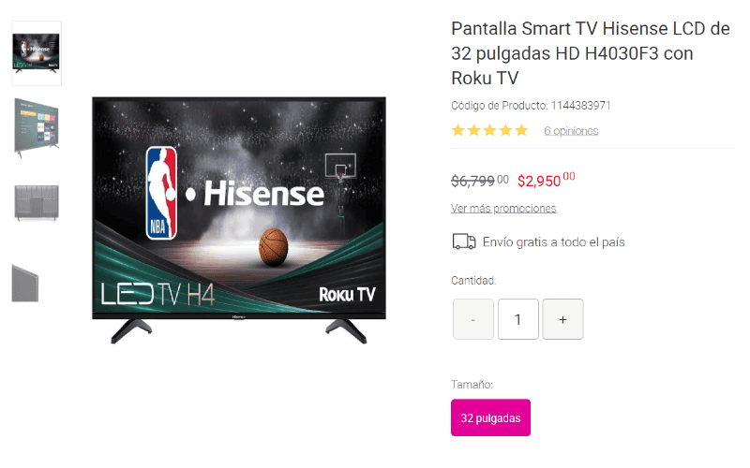Decrease quantity with the minus button
The width and height of the screenshot is (750, 468).
click(473, 319)
